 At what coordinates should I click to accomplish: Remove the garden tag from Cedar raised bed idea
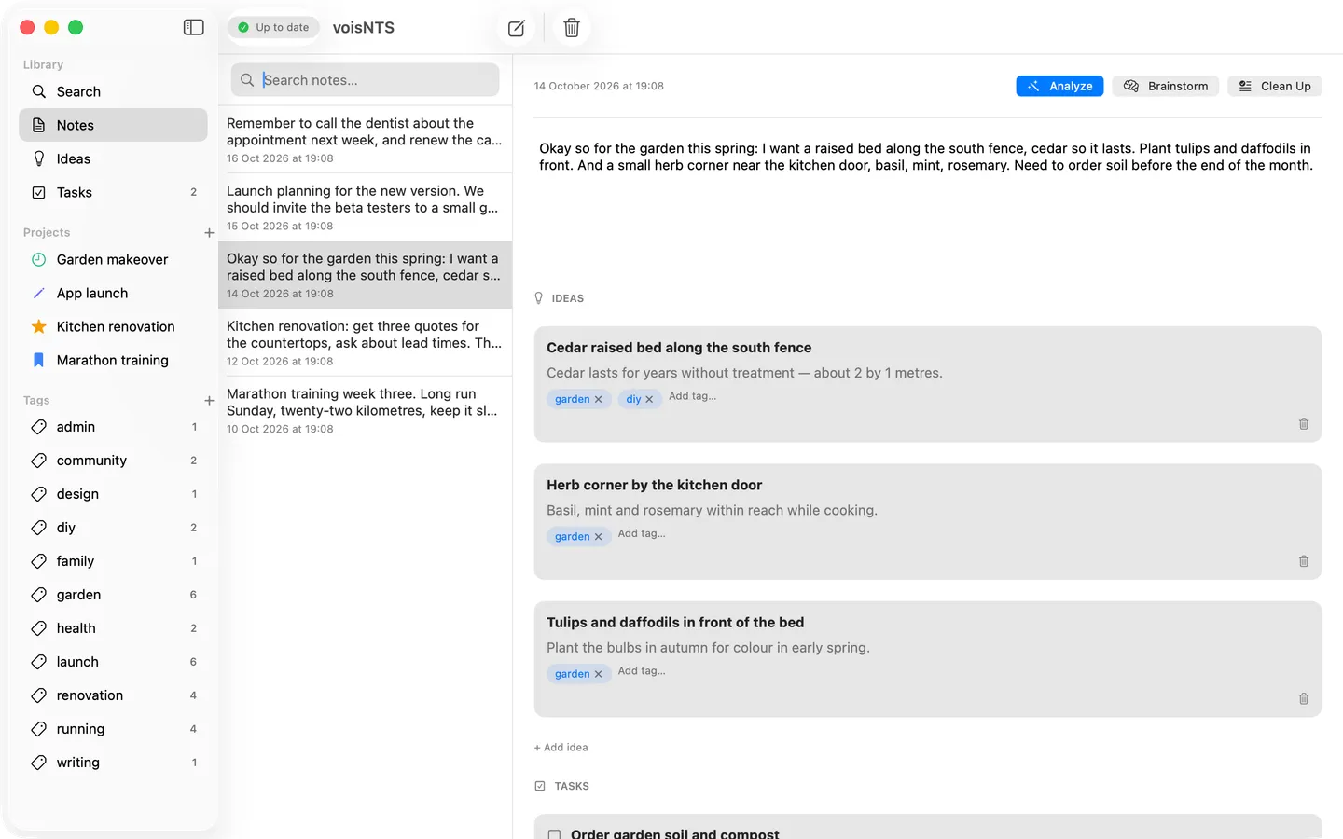tap(599, 399)
